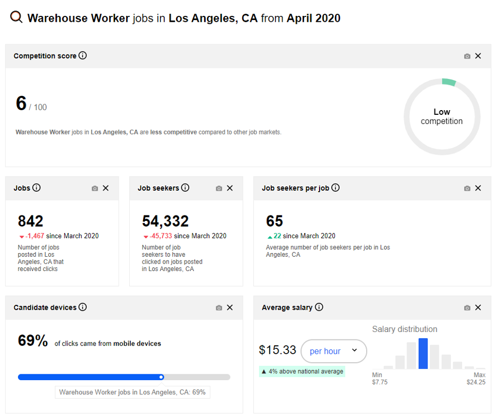The width and height of the screenshot is (496, 414).
Task: Dismiss the Jobs card with the X
Action: coord(105,188)
